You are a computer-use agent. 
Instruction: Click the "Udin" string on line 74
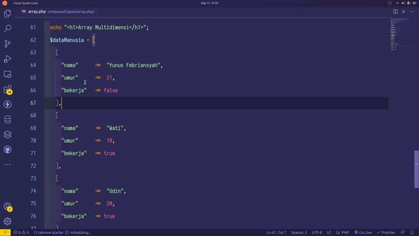115,191
